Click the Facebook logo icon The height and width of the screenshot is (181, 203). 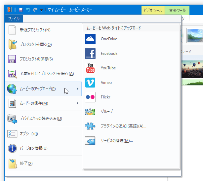[90, 54]
